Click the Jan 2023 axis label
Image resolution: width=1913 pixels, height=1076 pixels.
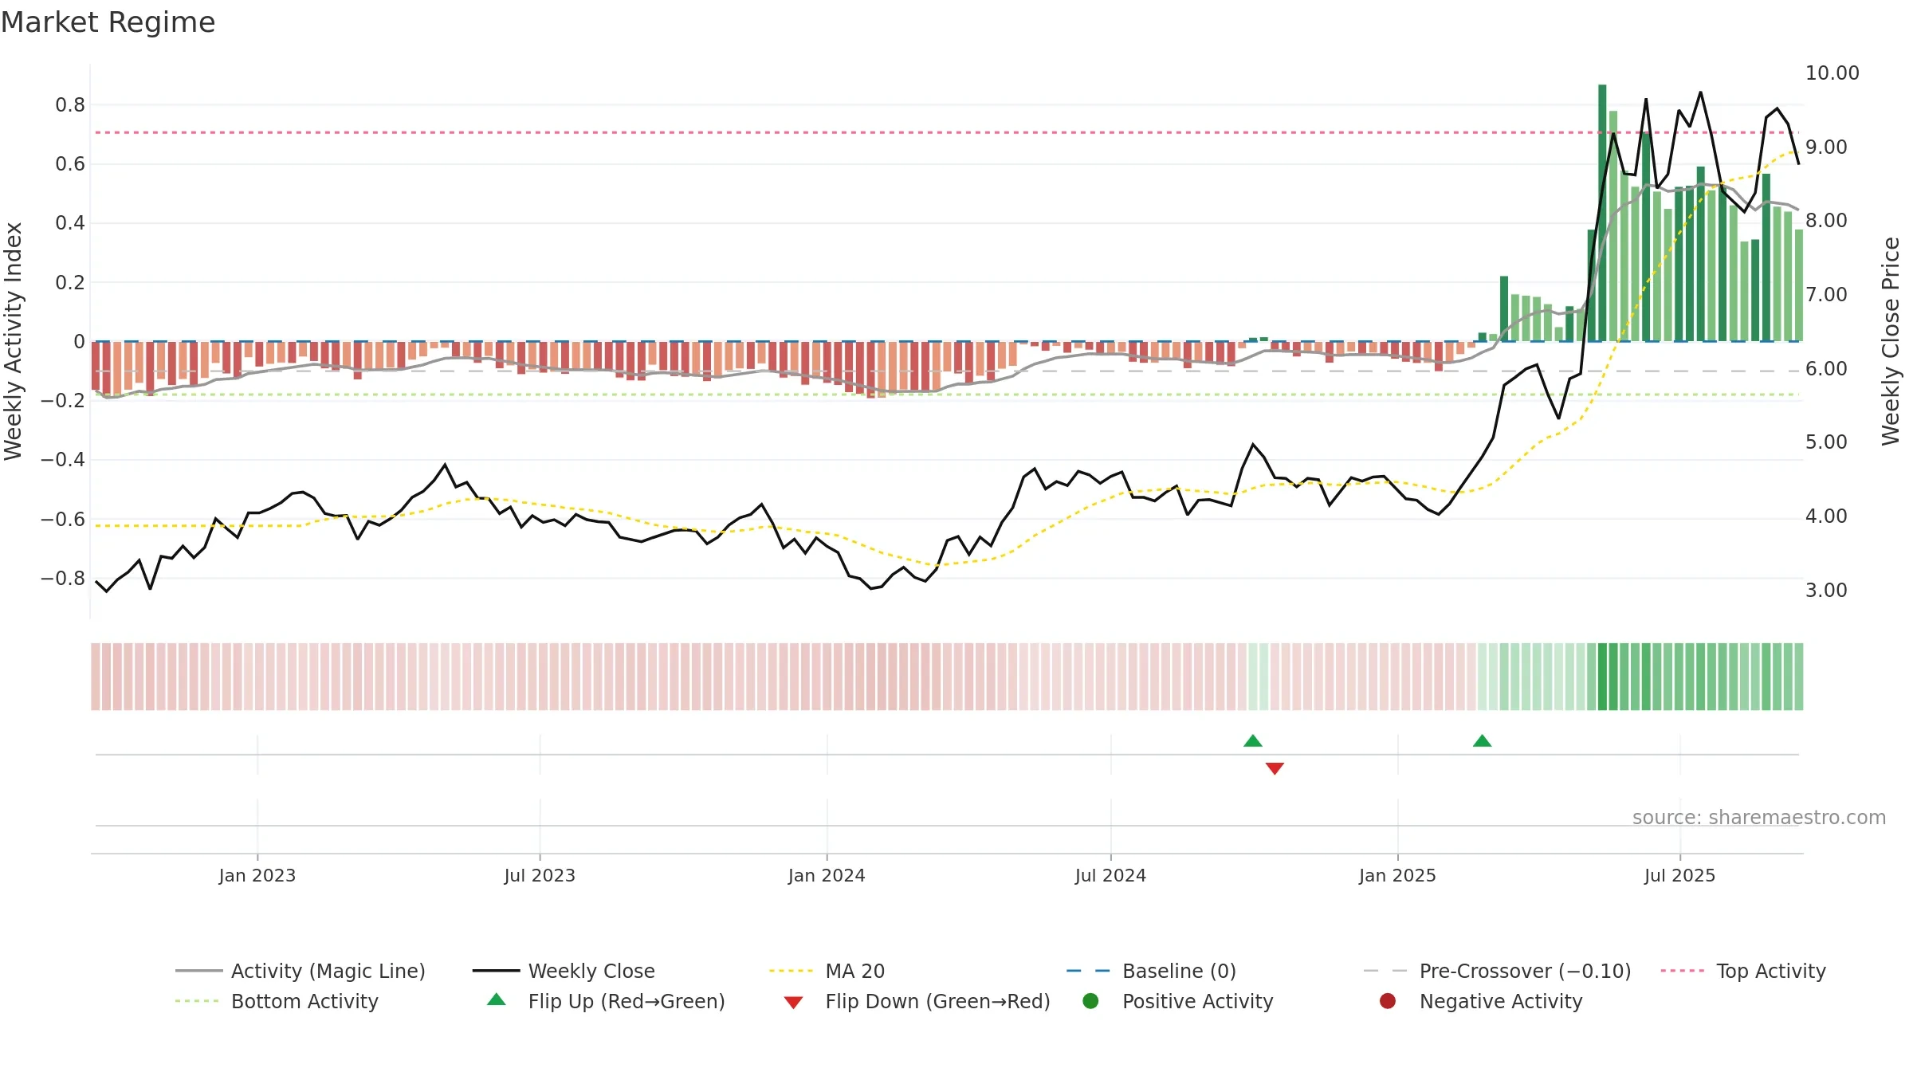point(257,875)
